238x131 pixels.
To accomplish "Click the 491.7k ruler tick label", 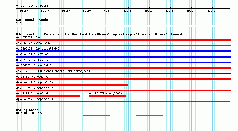I will click(44, 11).
